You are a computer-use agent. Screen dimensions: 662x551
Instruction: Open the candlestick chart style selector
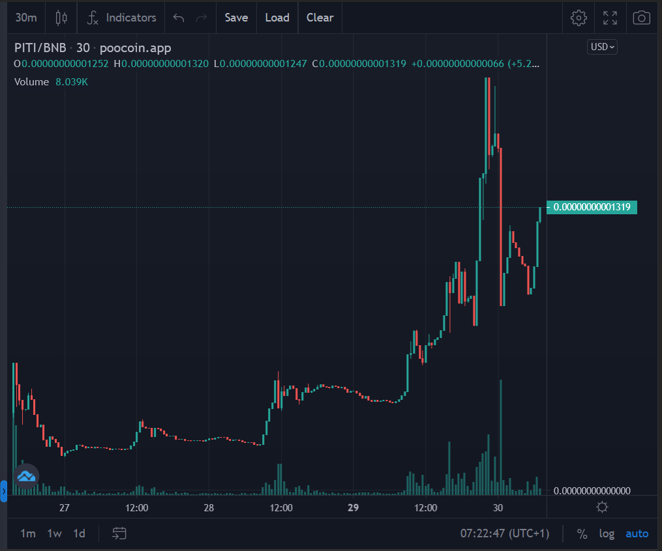click(x=61, y=18)
